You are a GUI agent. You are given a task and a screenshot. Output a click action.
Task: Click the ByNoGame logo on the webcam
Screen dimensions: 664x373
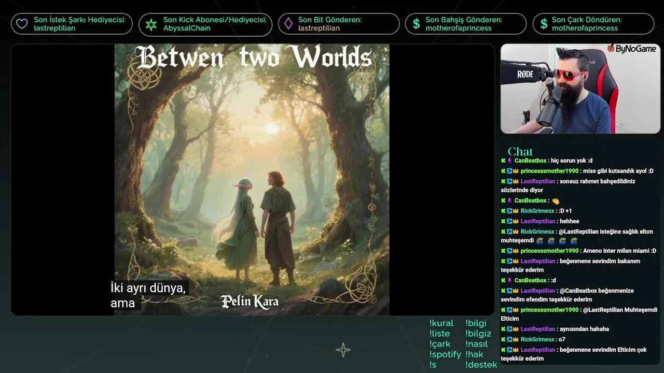(632, 49)
